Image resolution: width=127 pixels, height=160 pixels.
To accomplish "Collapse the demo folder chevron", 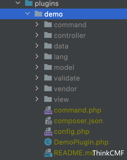I will click(27, 14).
